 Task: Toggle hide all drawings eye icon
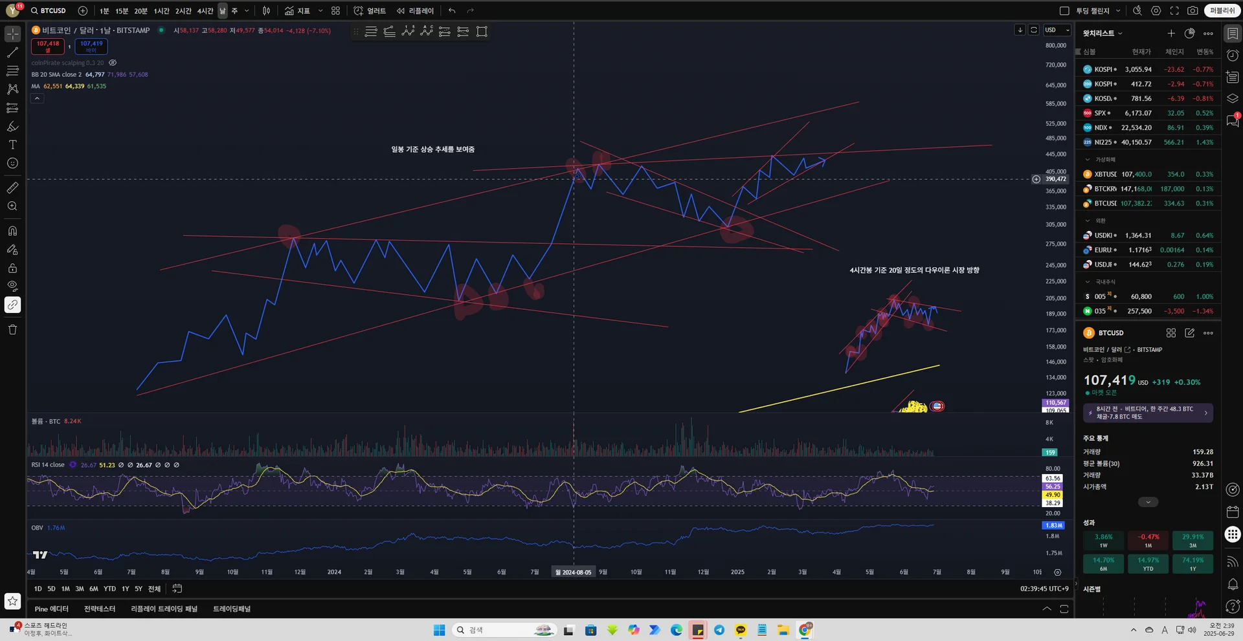click(x=12, y=286)
